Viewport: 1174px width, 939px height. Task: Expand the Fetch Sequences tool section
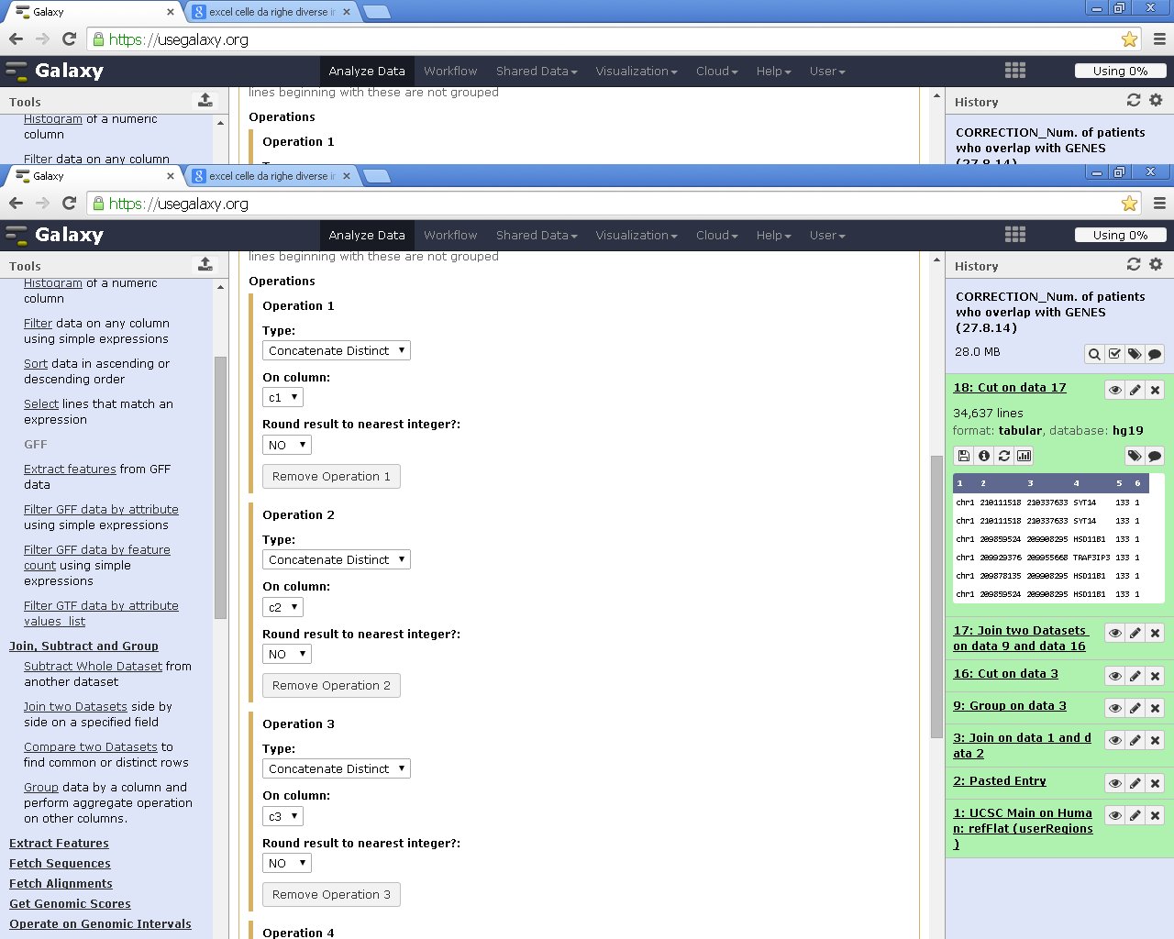pos(60,863)
